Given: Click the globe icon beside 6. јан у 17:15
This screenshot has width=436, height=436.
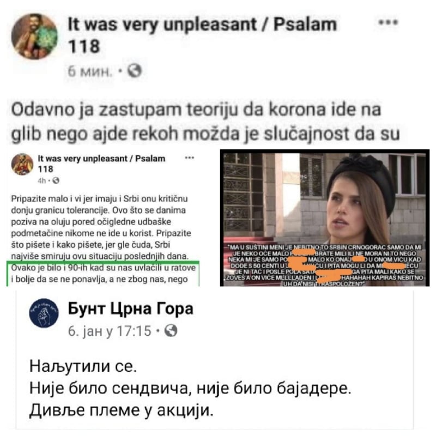Looking at the screenshot, I should [x=171, y=331].
